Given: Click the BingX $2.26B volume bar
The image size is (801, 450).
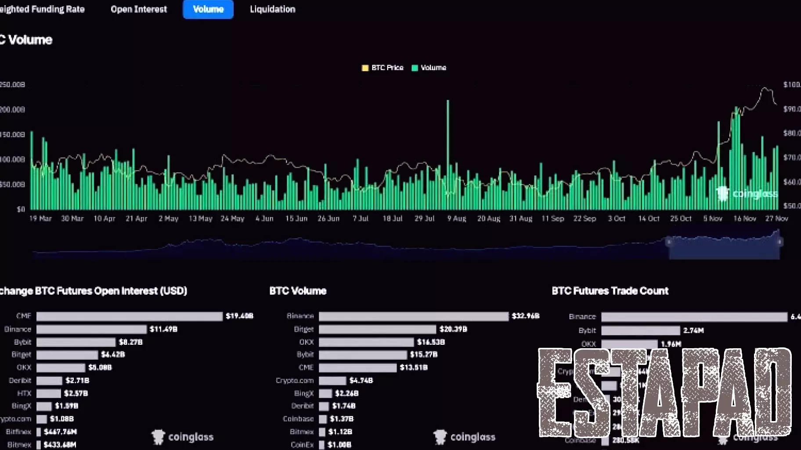Looking at the screenshot, I should (325, 393).
